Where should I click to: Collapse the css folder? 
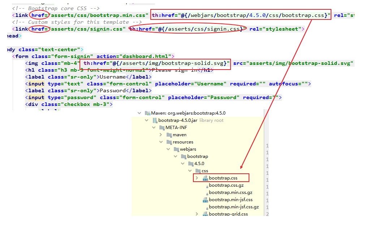tap(190, 171)
